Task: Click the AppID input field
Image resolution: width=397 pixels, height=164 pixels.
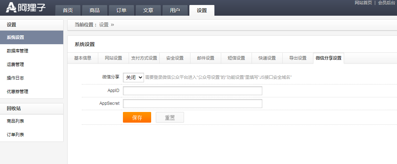Action: click(192, 91)
